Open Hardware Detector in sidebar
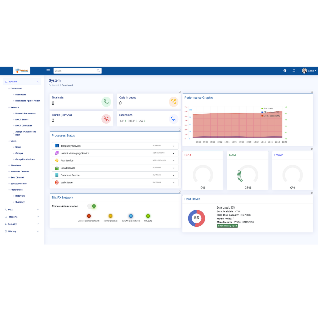The height and width of the screenshot is (312, 318). [x=20, y=171]
